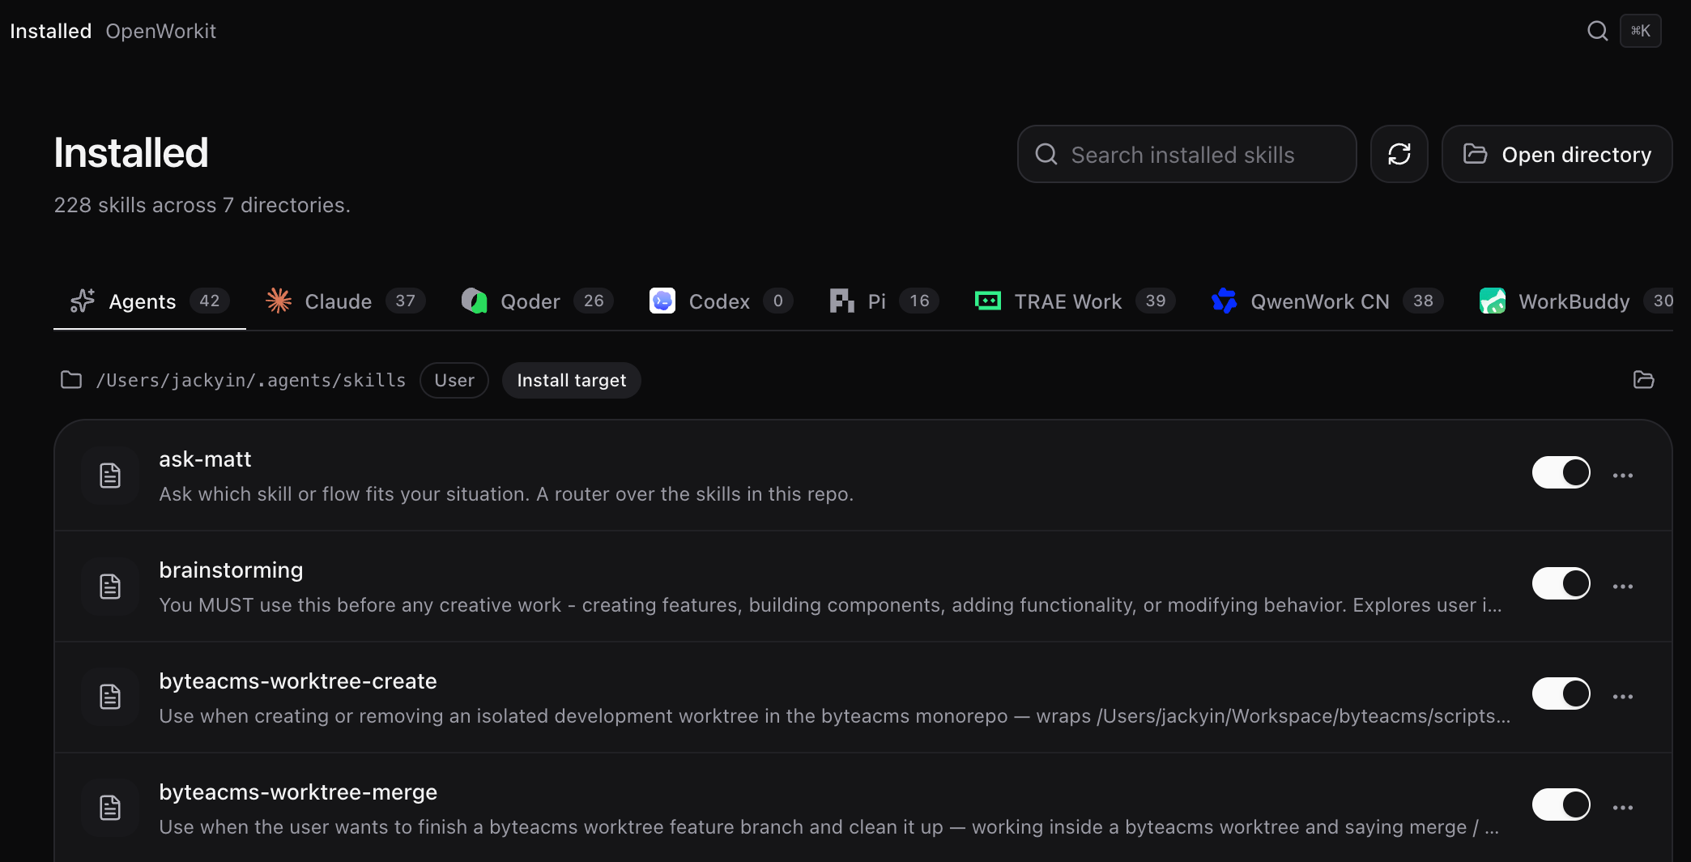1691x862 pixels.
Task: Switch to the TRAE Work tab
Action: coord(1075,301)
